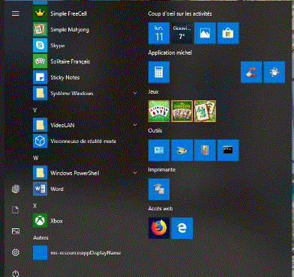Open the Power button options
This screenshot has width=294, height=277.
[16, 273]
